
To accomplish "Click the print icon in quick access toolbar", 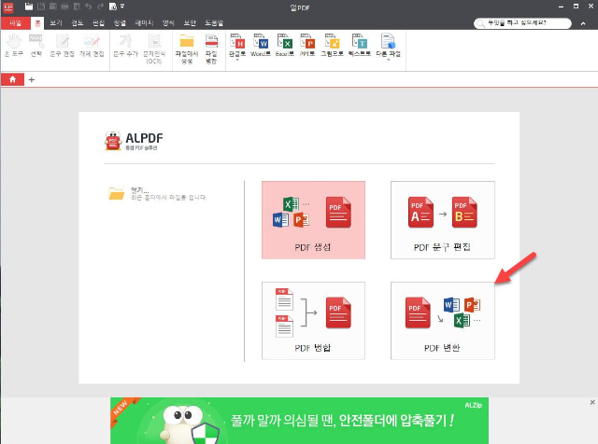I will click(x=64, y=7).
